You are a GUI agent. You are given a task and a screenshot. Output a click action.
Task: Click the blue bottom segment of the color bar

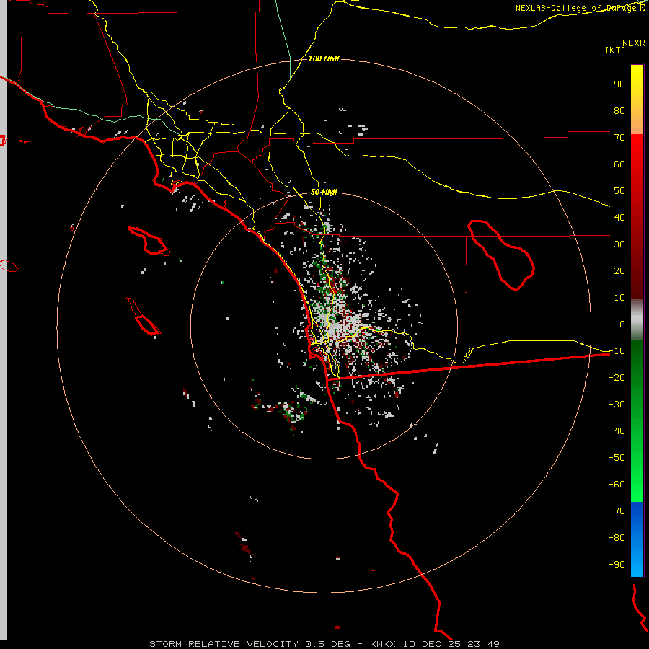(x=637, y=539)
